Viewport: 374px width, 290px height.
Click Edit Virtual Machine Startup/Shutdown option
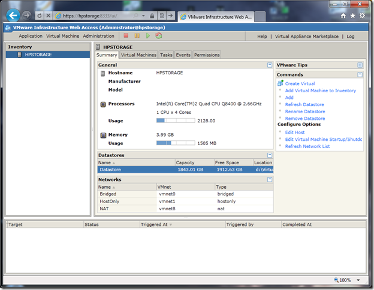click(x=324, y=139)
